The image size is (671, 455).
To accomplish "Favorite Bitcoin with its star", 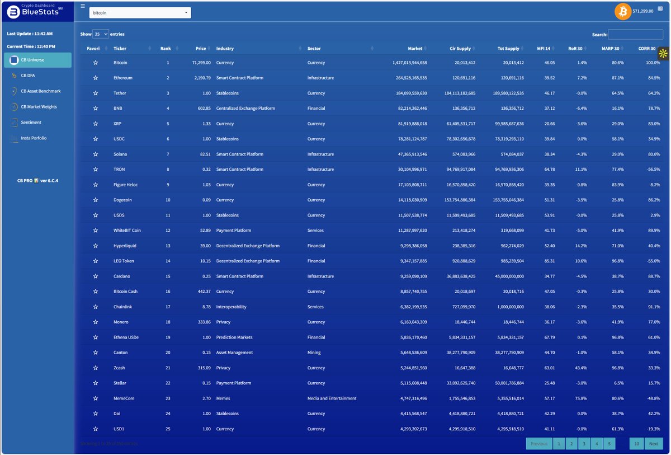I will point(96,63).
